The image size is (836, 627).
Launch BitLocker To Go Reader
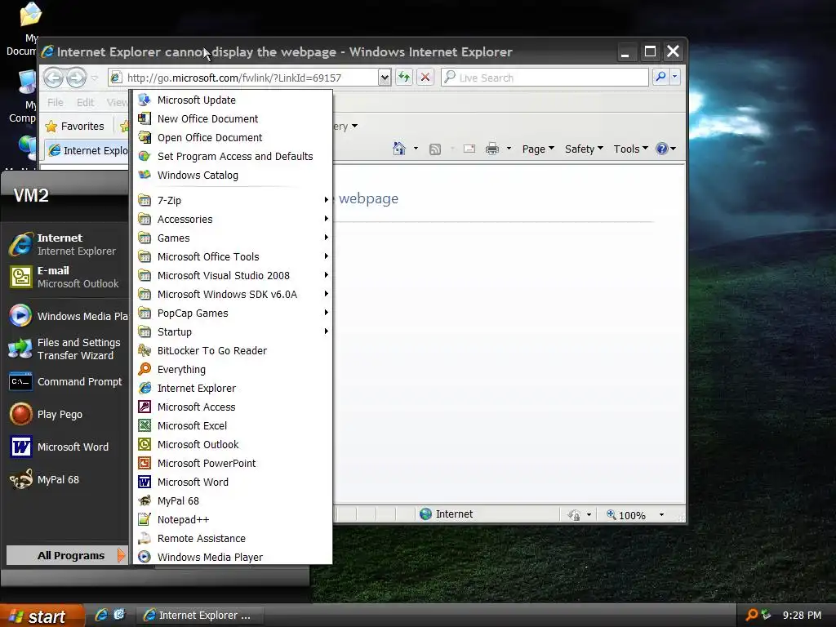233,350
